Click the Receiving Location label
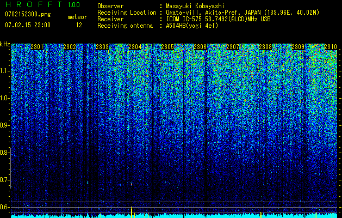 point(127,13)
